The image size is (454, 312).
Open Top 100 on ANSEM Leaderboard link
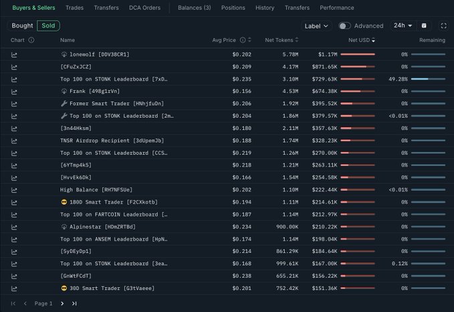click(114, 239)
